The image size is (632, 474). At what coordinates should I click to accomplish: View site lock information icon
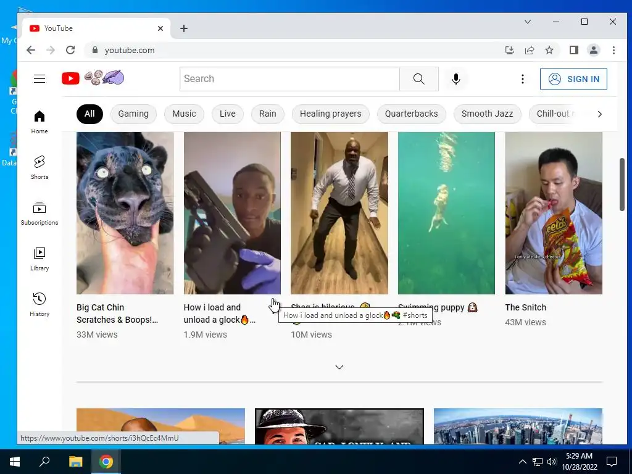[x=94, y=50]
